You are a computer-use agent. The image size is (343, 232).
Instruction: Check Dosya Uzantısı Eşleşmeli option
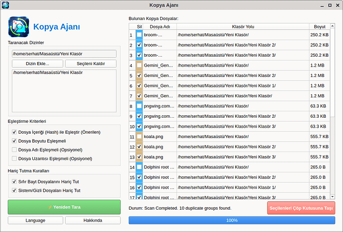coord(14,158)
